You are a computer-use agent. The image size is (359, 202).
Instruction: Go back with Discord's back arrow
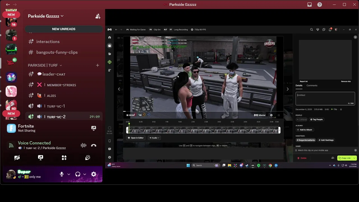pyautogui.click(x=8, y=4)
